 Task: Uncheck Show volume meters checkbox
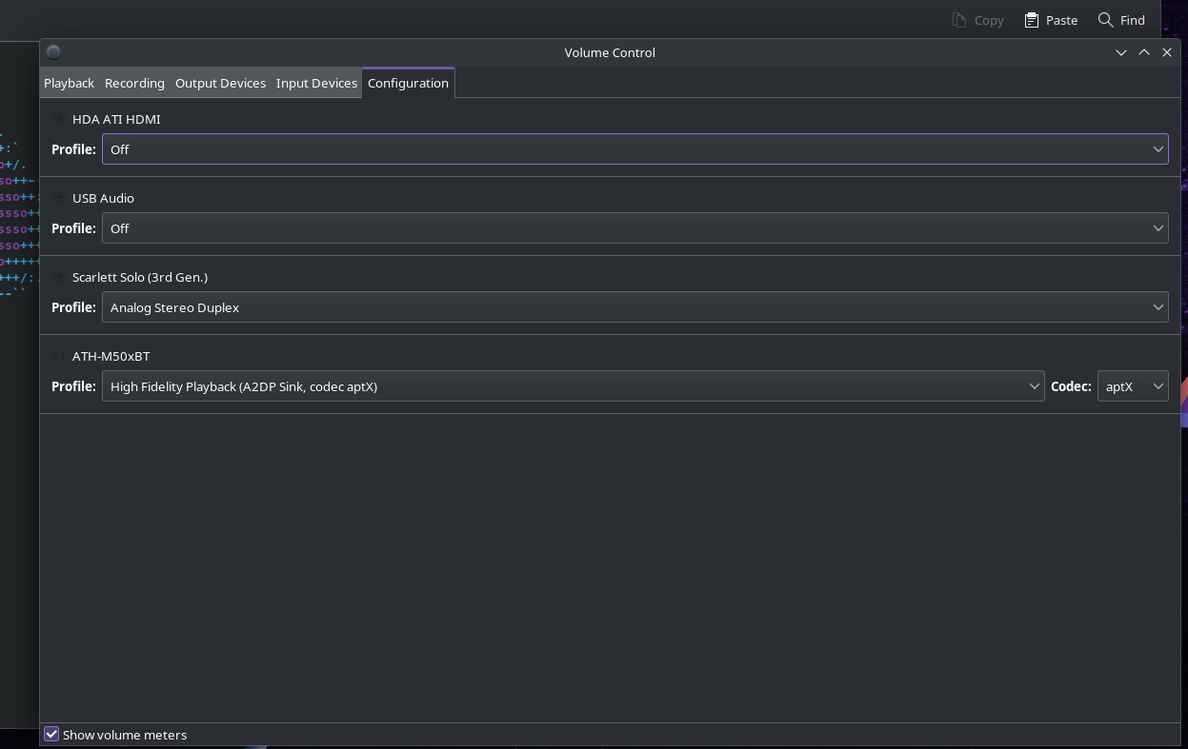point(52,735)
